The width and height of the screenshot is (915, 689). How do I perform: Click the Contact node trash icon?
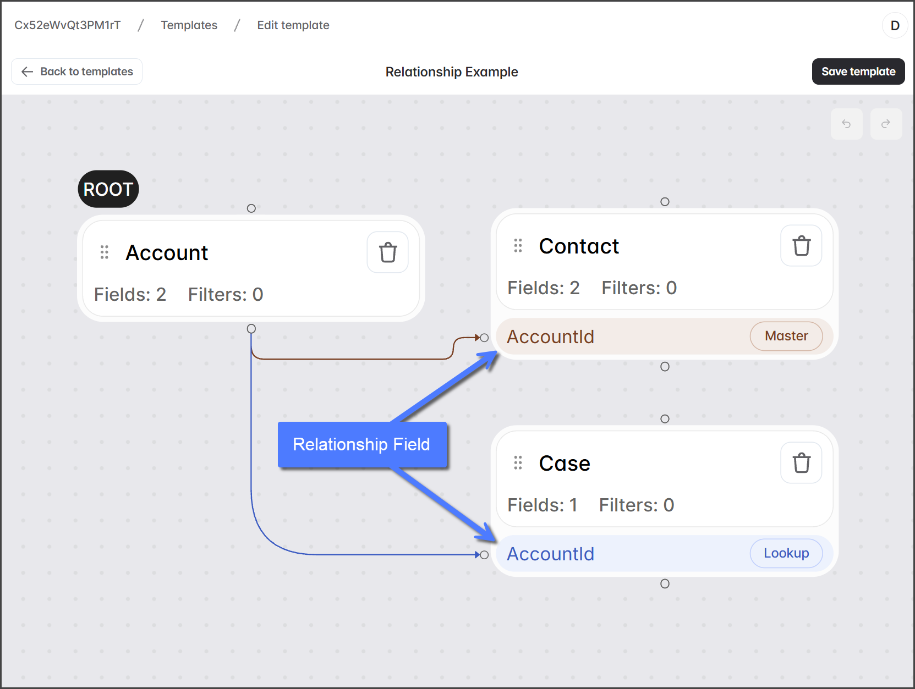tap(801, 246)
